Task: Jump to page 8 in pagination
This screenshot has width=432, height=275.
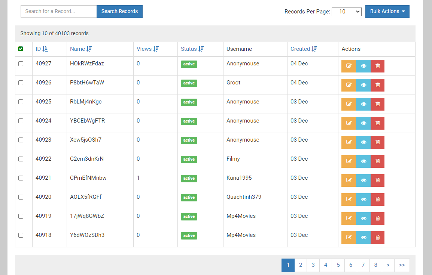Action: [375, 265]
